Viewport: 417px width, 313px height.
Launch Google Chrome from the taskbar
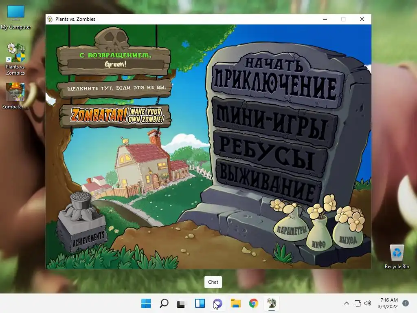(253, 303)
